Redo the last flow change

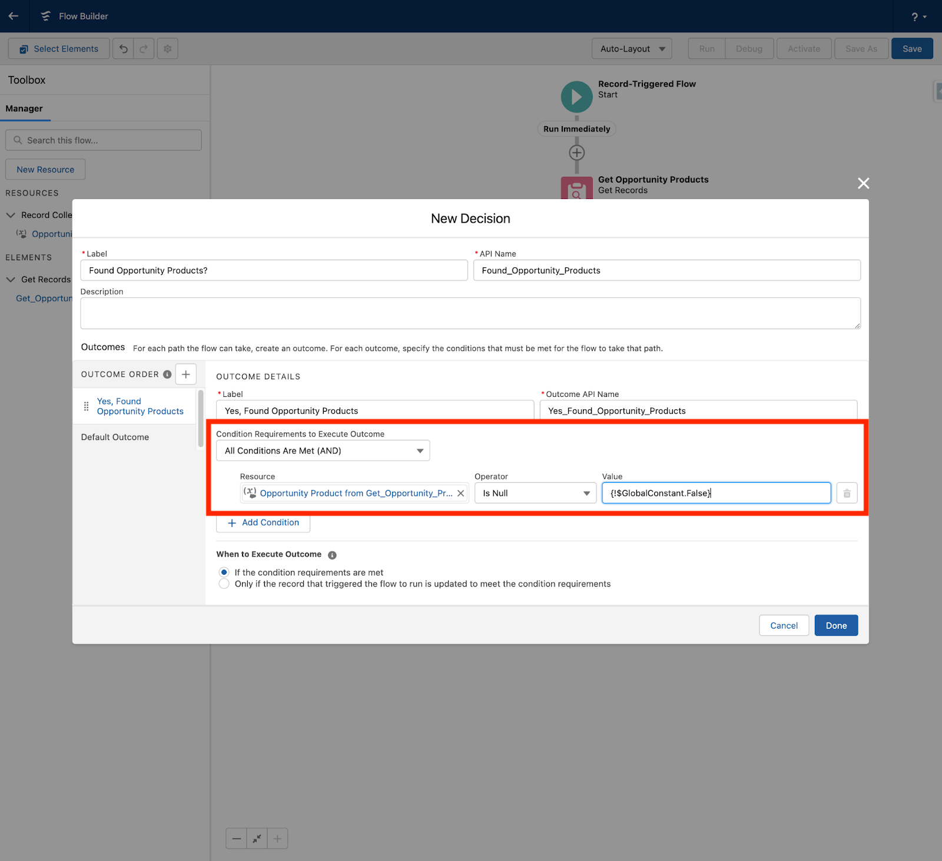(x=143, y=48)
